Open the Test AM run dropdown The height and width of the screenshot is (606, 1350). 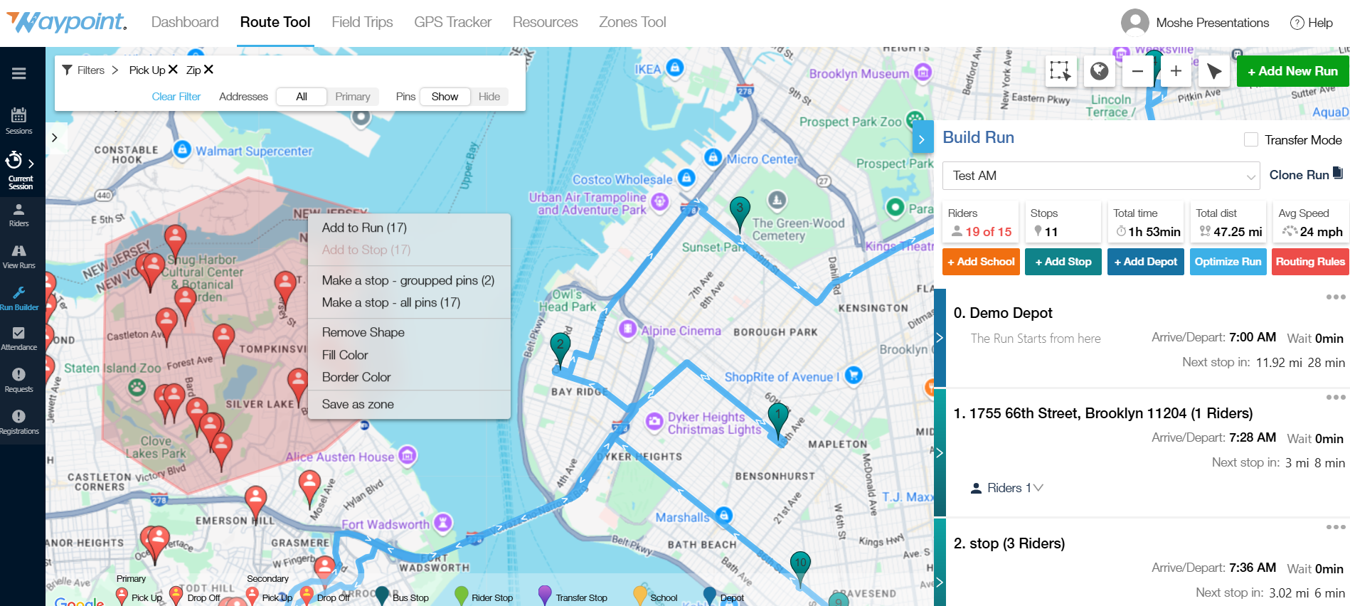coord(1101,176)
